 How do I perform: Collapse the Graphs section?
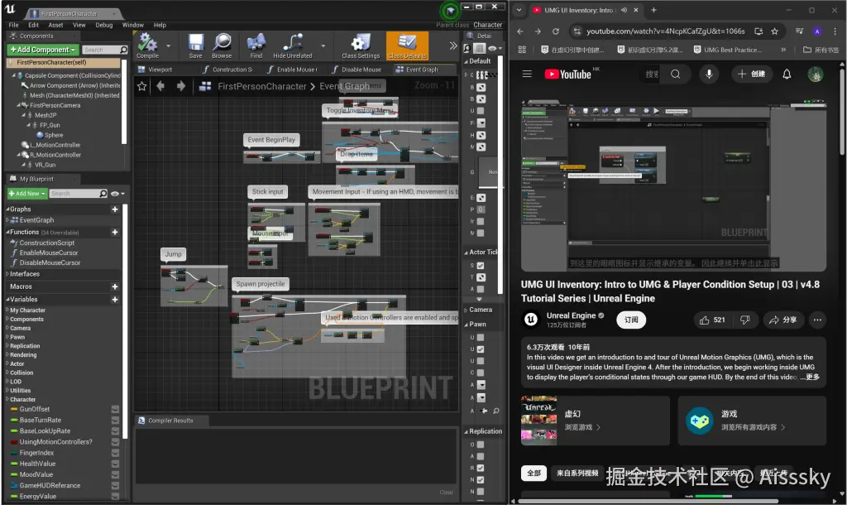pyautogui.click(x=8, y=209)
